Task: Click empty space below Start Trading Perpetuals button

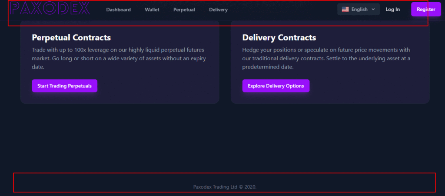Action: coord(64,98)
